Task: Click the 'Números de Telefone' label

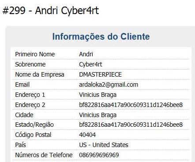Action: [44, 155]
